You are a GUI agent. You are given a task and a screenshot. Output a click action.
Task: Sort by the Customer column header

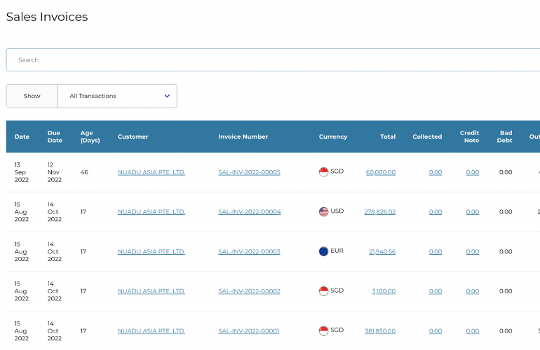[x=133, y=136]
